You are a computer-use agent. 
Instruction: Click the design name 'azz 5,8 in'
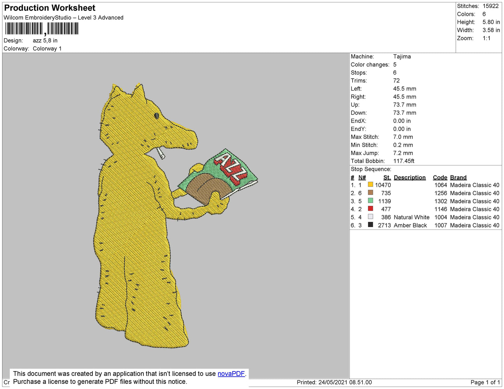pyautogui.click(x=45, y=40)
